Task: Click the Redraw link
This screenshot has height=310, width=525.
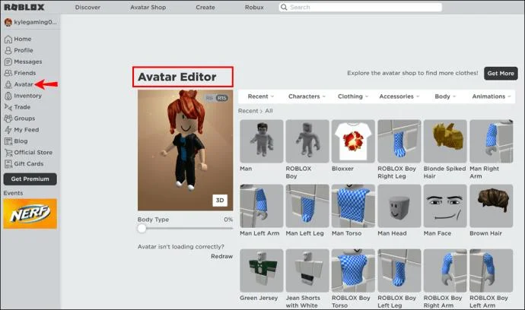Action: click(x=221, y=257)
